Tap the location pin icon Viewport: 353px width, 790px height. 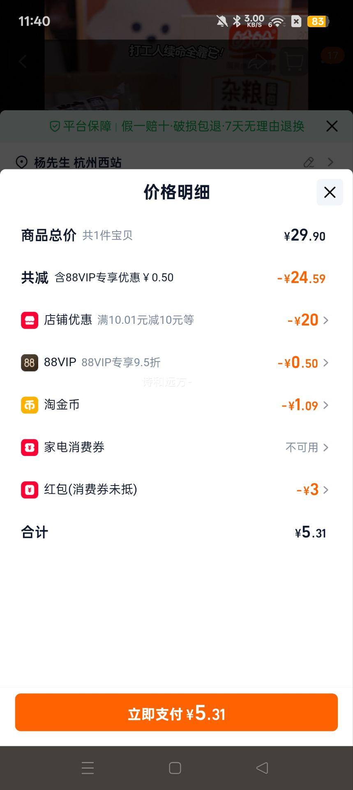[21, 162]
